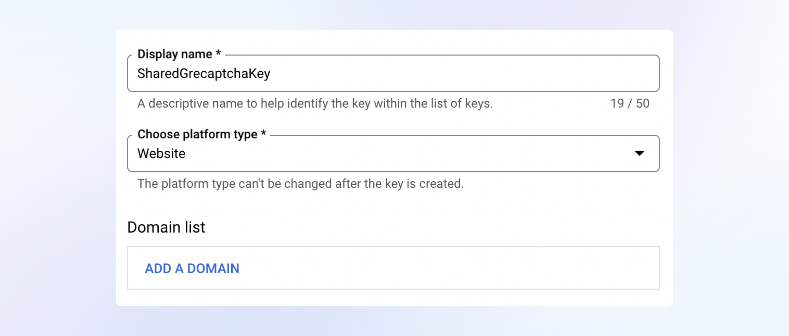
Task: Click the "Domain list" heading
Action: pyautogui.click(x=166, y=227)
